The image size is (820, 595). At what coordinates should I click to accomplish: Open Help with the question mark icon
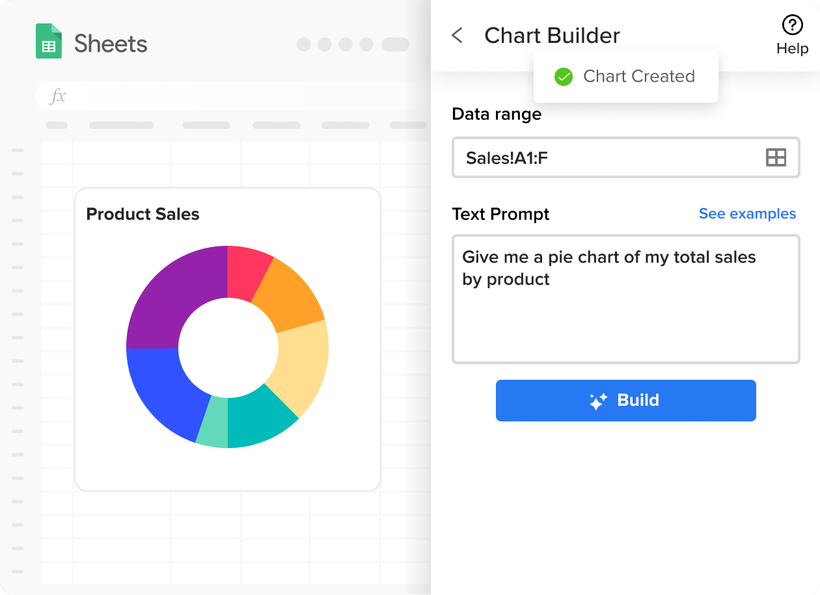(x=792, y=26)
